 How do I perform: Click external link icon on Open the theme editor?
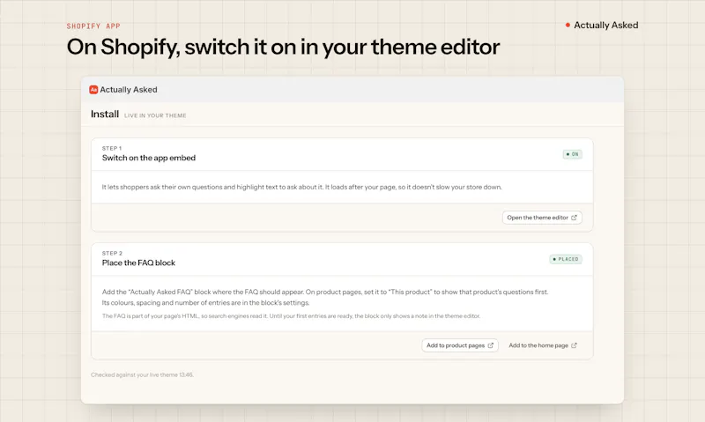pyautogui.click(x=574, y=218)
